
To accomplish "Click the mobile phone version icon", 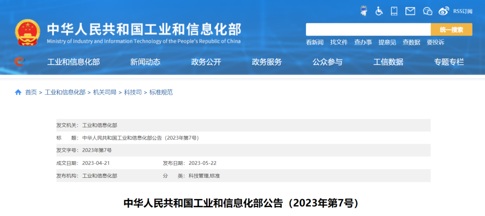I will pos(394,11).
